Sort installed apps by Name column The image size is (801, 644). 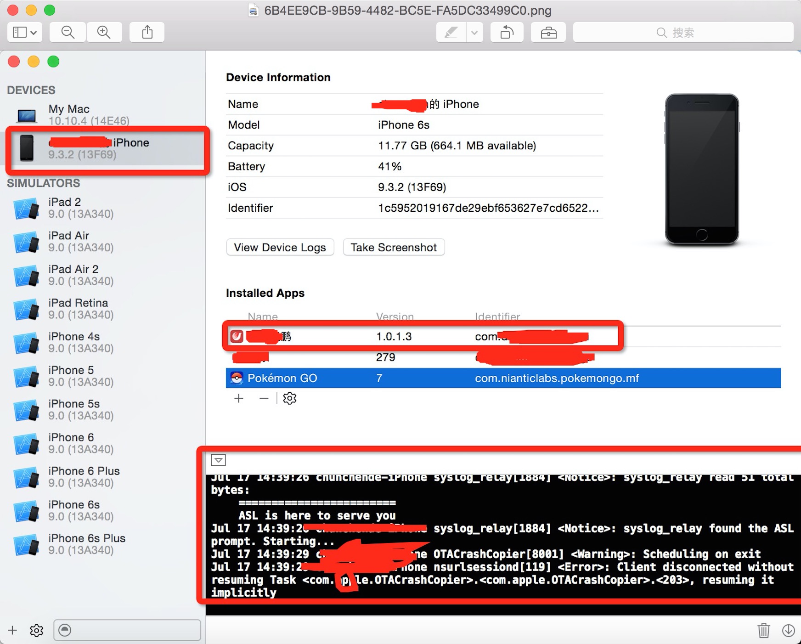[263, 316]
